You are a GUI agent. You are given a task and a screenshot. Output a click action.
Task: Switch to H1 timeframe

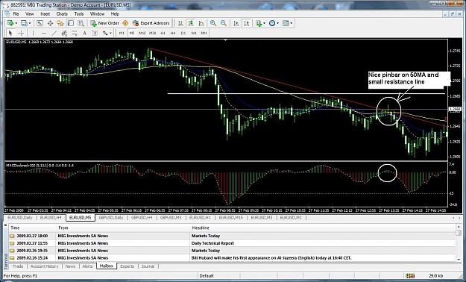pos(163,33)
